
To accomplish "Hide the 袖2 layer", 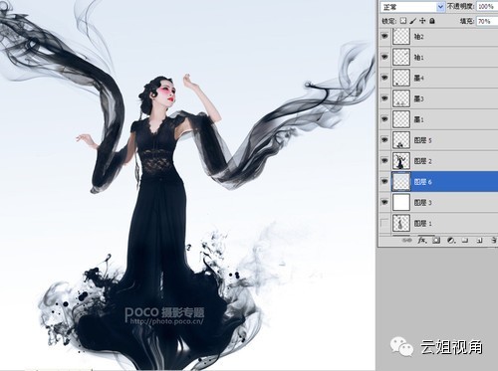I will (384, 36).
